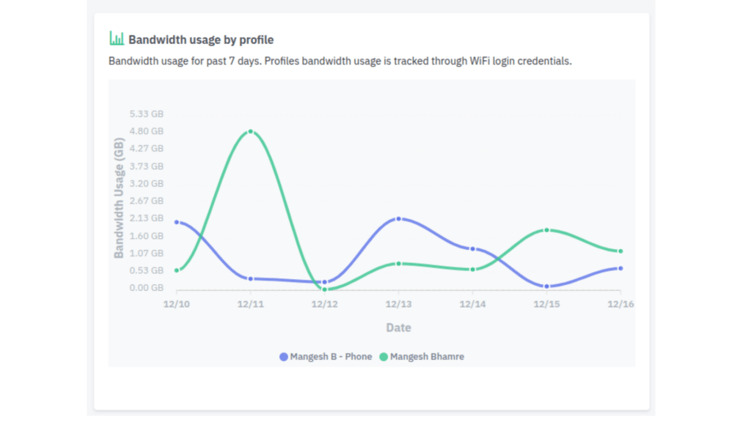Click the blue data point on 12/11
Image resolution: width=751 pixels, height=422 pixels.
tap(251, 278)
